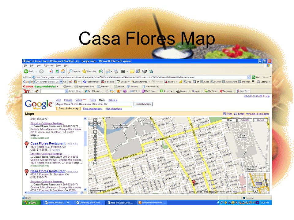Open the address bar dropdown arrow
The height and width of the screenshot is (220, 294).
tap(249, 77)
